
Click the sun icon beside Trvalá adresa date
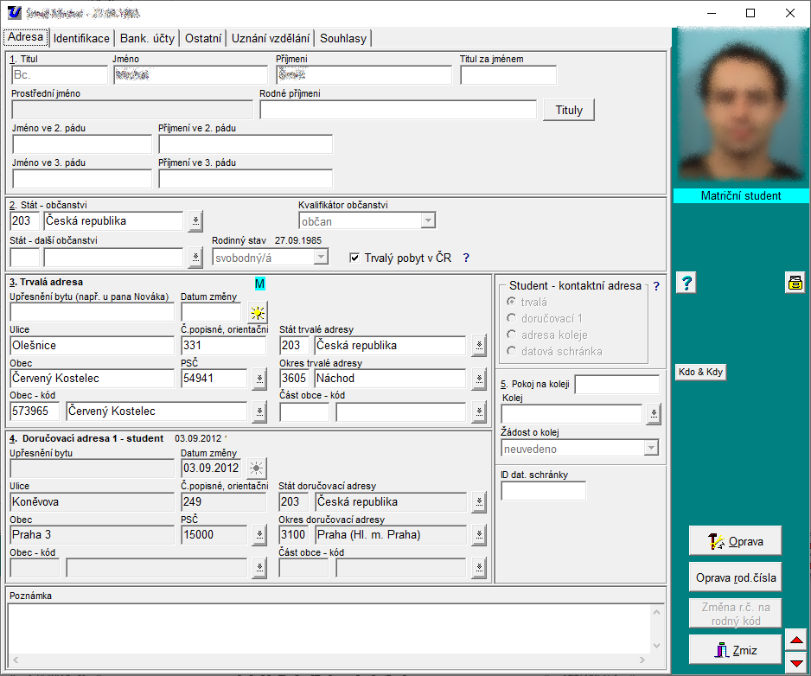(258, 312)
